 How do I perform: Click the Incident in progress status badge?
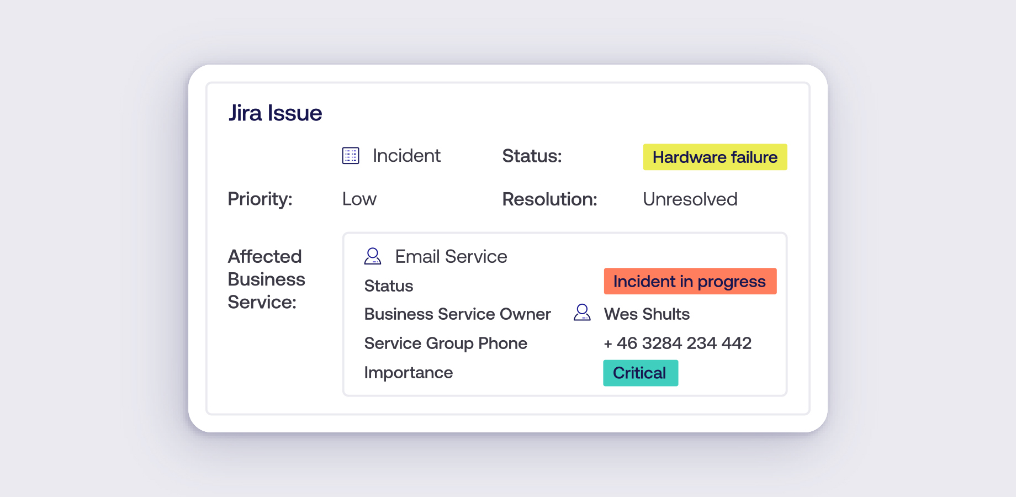690,282
